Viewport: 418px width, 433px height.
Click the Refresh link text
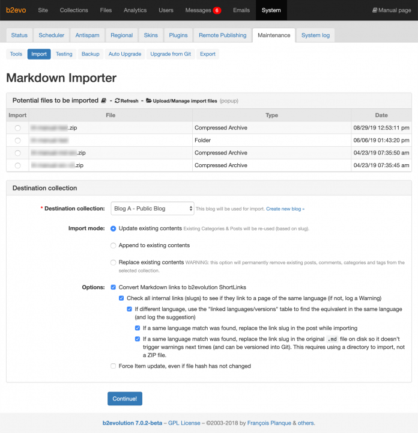(129, 101)
